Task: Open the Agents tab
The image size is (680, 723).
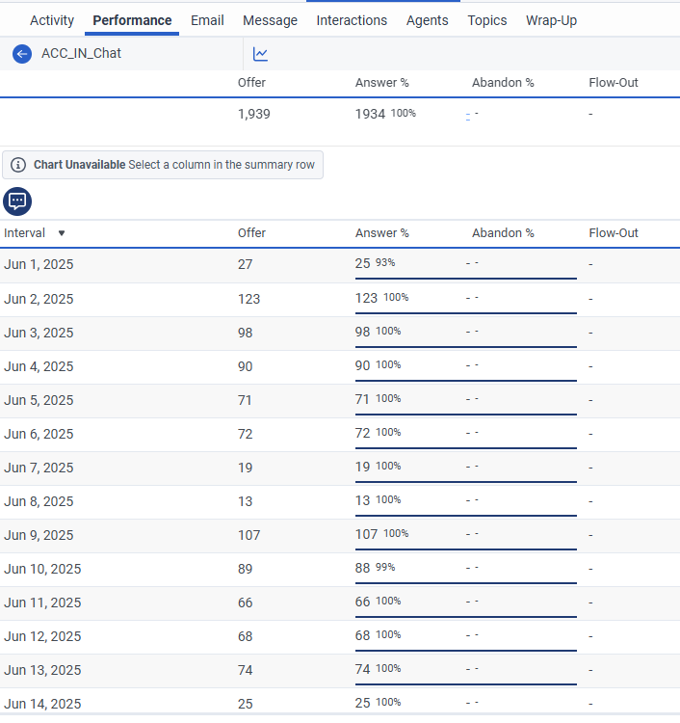Action: (x=427, y=20)
